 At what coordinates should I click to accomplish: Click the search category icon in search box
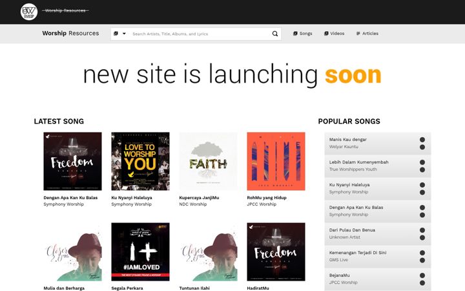[116, 33]
